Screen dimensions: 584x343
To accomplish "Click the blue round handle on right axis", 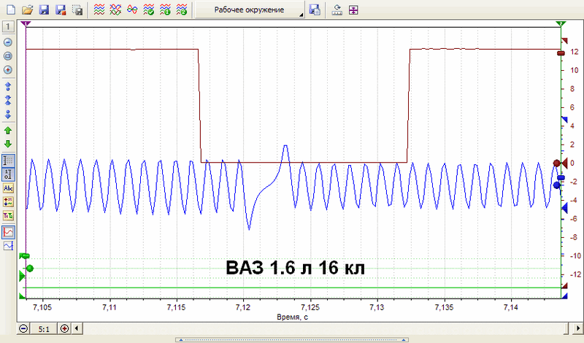I will (x=557, y=185).
